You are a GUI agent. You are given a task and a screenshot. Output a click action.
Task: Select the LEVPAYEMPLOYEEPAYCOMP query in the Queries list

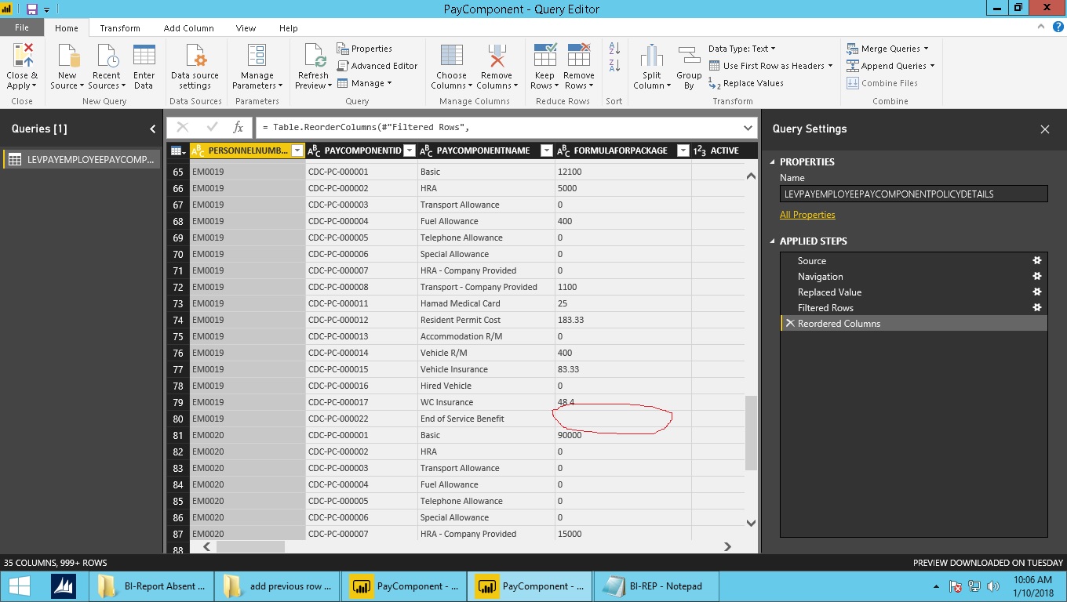[82, 159]
